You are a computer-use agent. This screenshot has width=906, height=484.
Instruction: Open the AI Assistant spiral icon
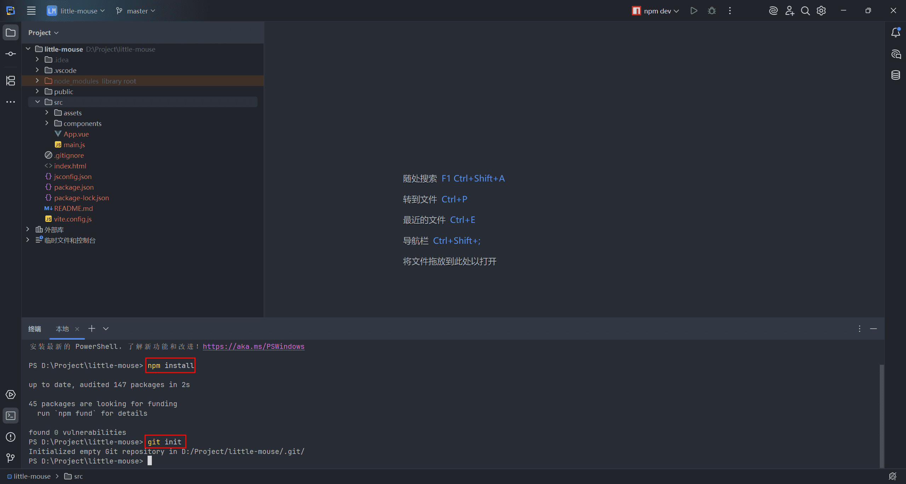coord(773,11)
